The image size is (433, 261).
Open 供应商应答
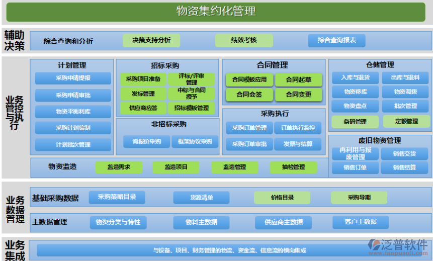[143, 108]
